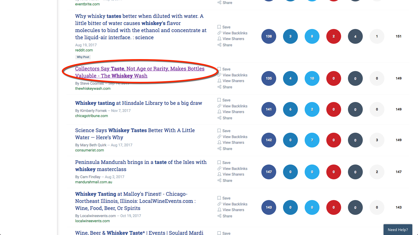The height and width of the screenshot is (235, 418).
Task: Save the localwineevents.com article
Action: pos(224,198)
